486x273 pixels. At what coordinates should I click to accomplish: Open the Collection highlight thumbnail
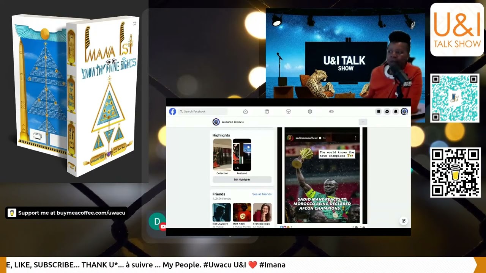222,155
